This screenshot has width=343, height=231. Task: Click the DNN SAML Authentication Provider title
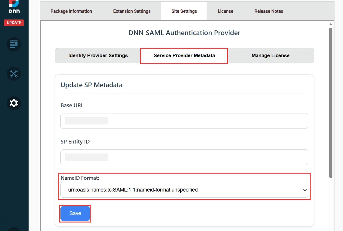tap(184, 33)
